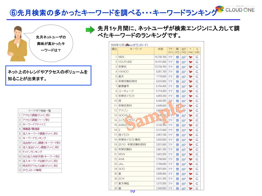Open Yahoo icon in rank 20 年賀状無料 row
Viewport: 262px width, 196px height.
[190, 150]
